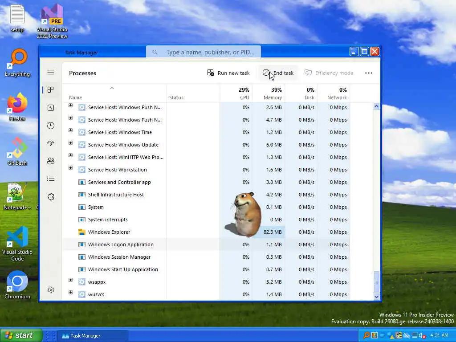Select Services and Controller app process

coord(206,182)
